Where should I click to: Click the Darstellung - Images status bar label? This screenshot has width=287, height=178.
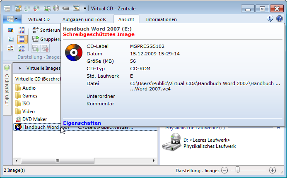tap(197, 171)
